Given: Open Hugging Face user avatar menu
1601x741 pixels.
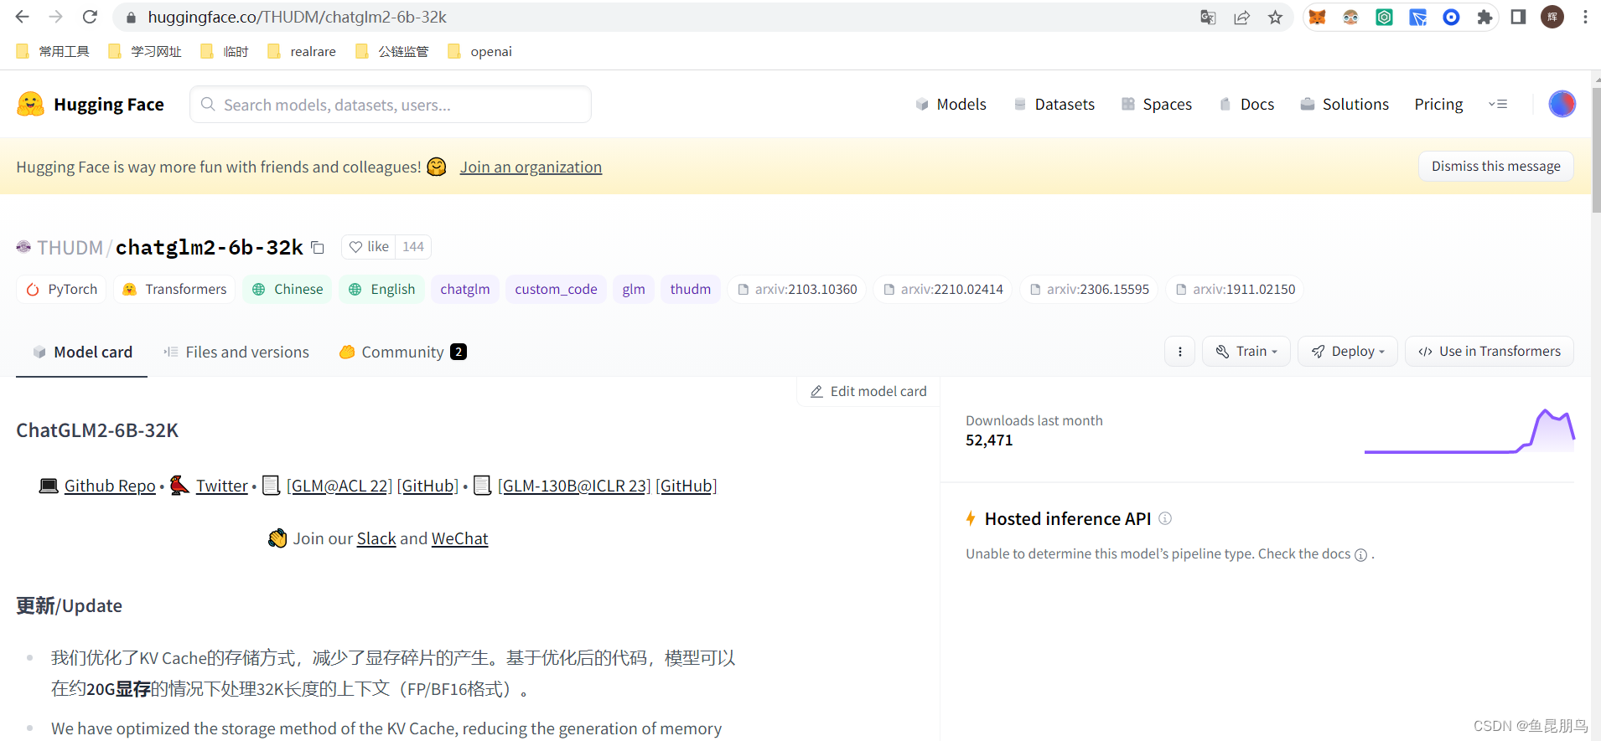Looking at the screenshot, I should coord(1562,104).
